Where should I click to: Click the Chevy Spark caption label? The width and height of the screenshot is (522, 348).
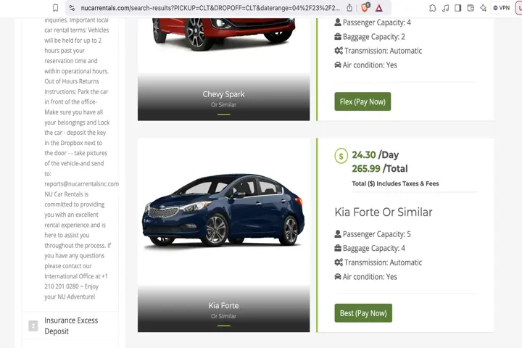pyautogui.click(x=223, y=94)
